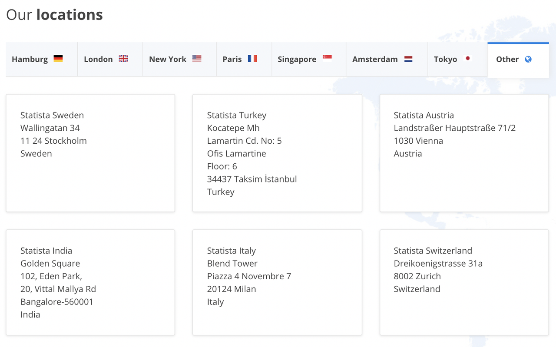Switch to the Hamburg tab
Image resolution: width=556 pixels, height=347 pixels.
pos(42,59)
